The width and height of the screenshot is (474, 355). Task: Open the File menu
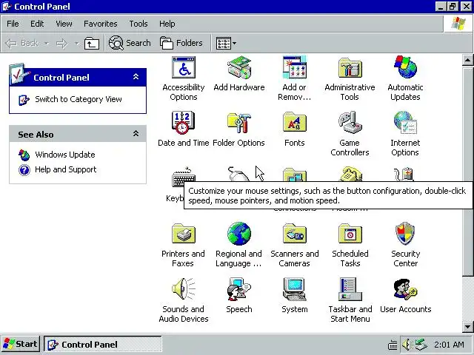point(13,24)
